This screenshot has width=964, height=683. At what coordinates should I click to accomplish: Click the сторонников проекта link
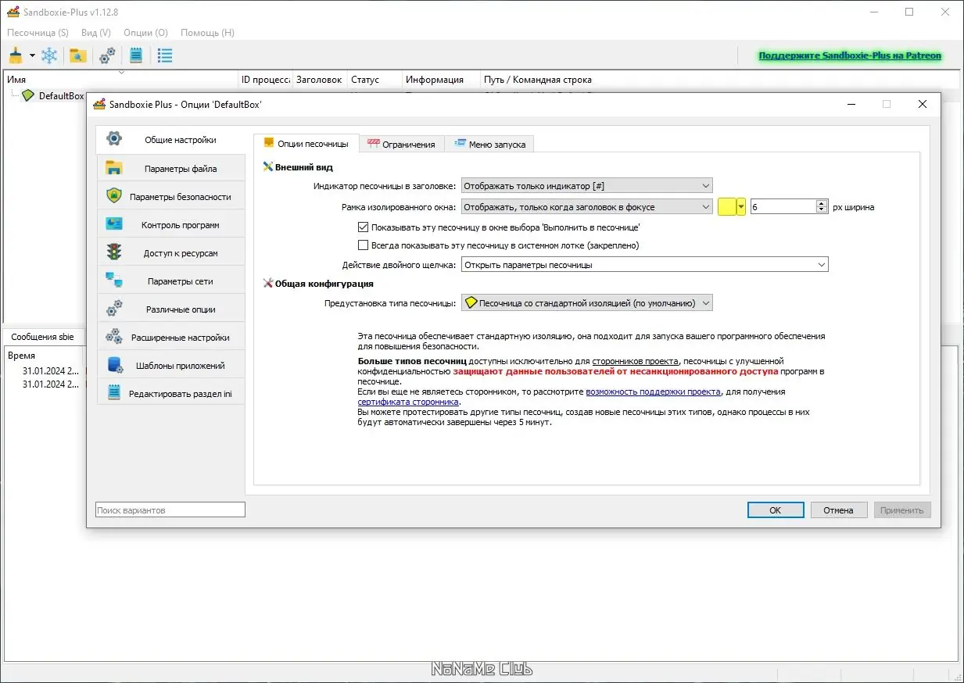(635, 361)
